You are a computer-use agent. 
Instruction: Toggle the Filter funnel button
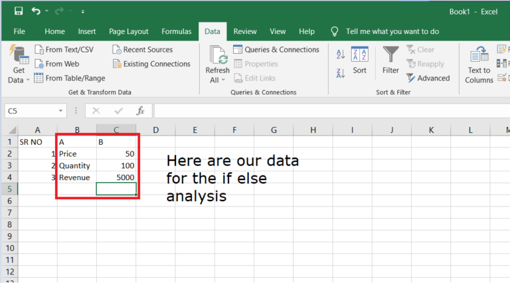[390, 60]
